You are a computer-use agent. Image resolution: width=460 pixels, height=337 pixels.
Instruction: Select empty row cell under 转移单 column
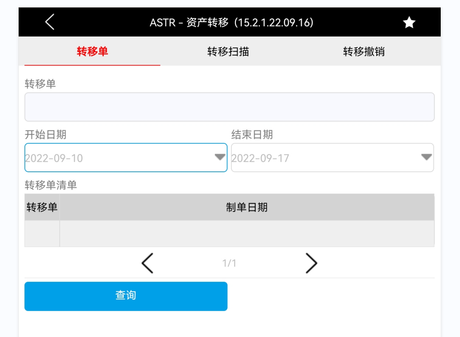pos(42,233)
